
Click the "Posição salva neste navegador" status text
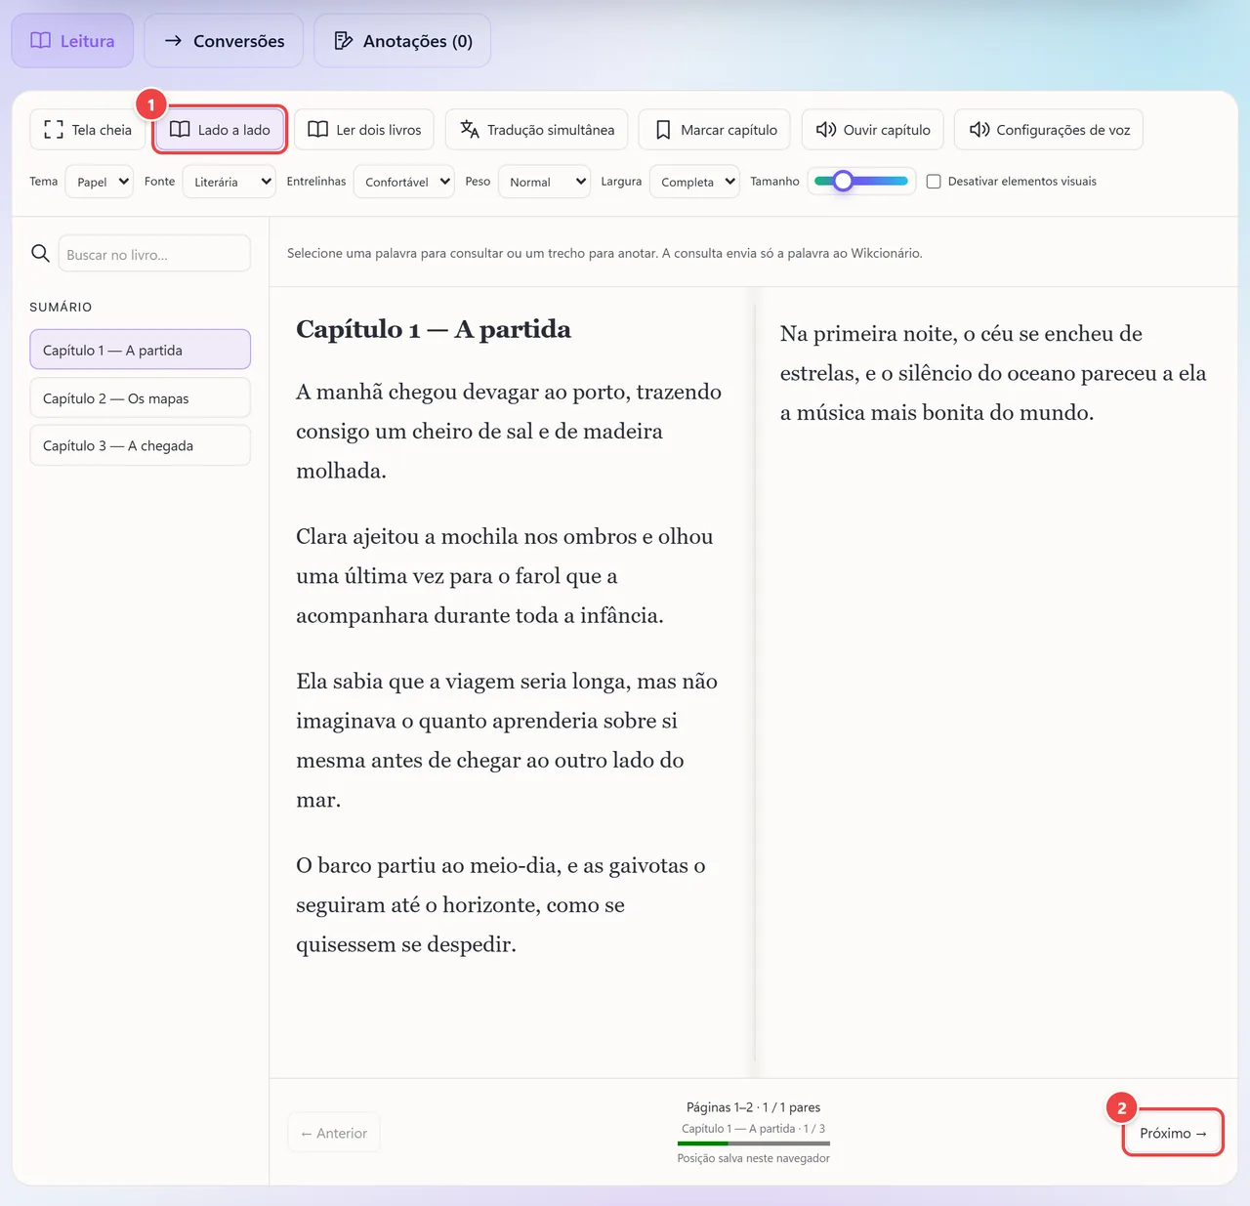[754, 1158]
